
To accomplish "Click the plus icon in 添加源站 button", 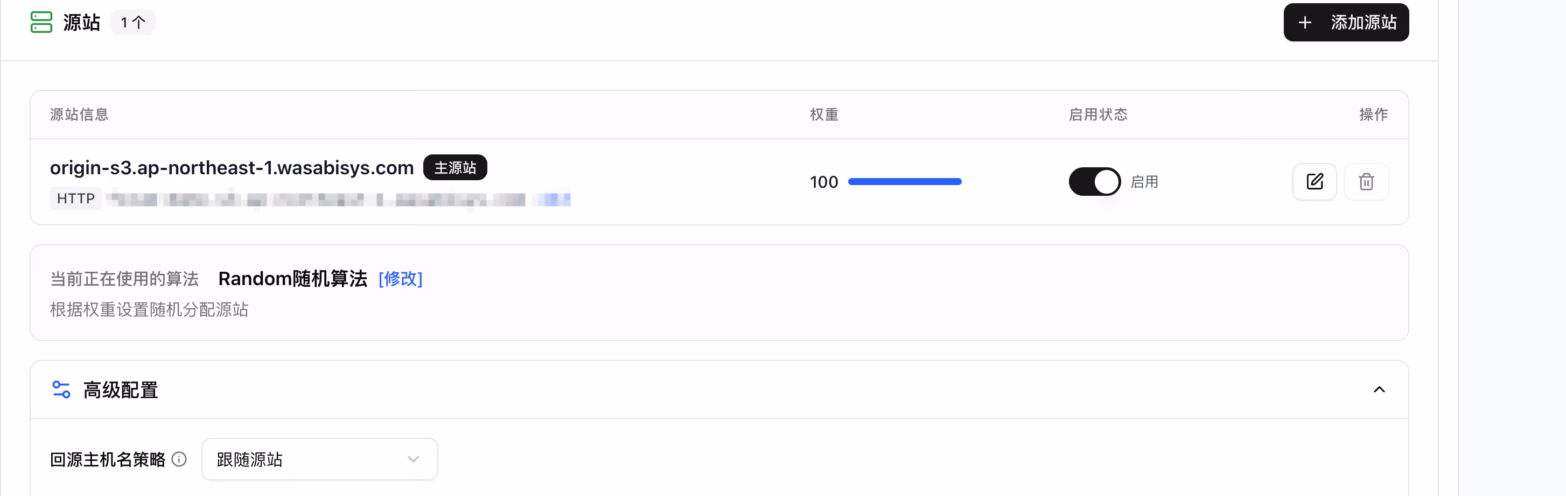I will point(1305,23).
